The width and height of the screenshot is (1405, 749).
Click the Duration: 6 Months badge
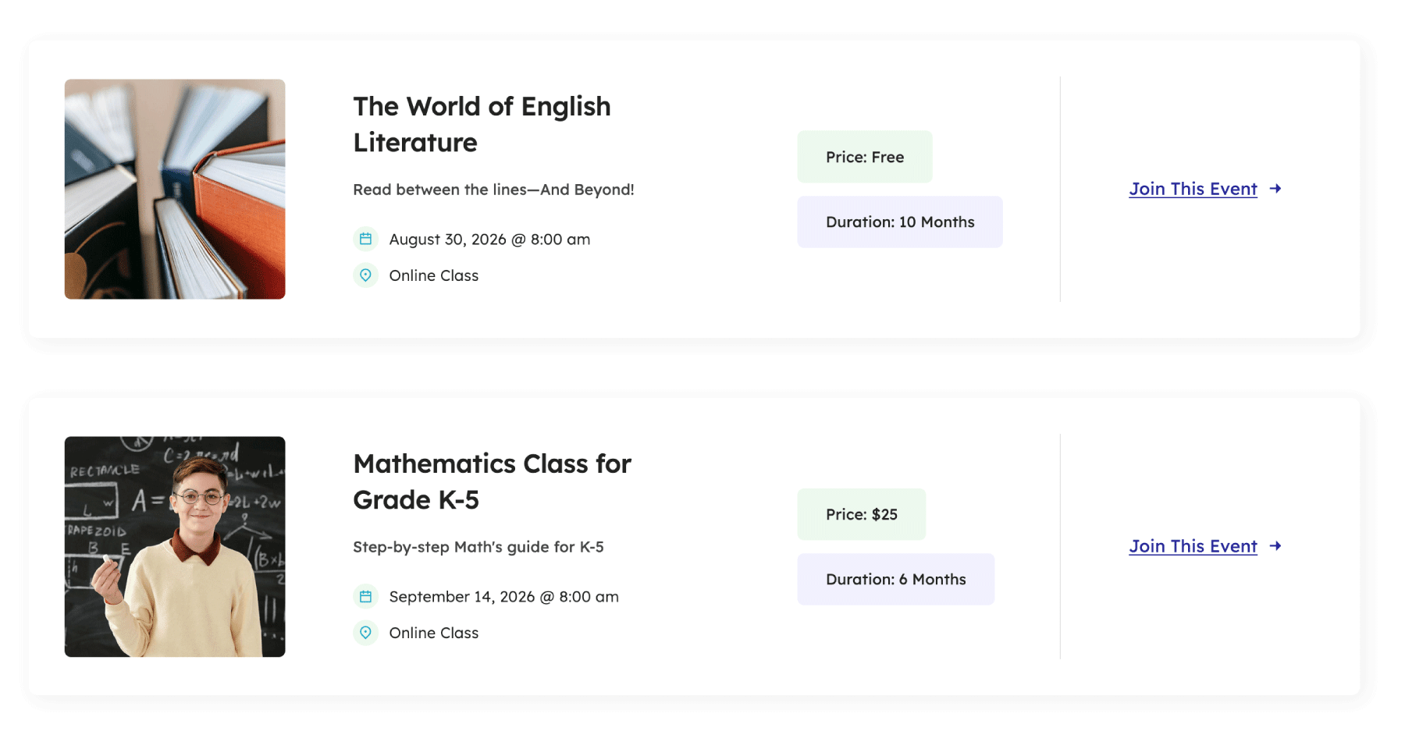point(896,580)
